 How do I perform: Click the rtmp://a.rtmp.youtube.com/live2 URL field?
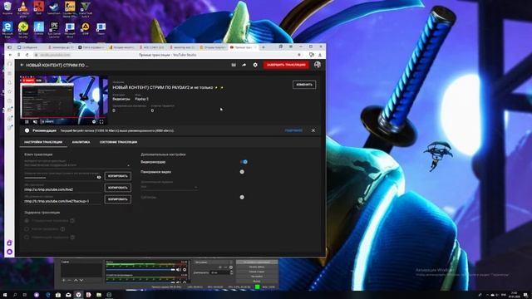coord(63,189)
